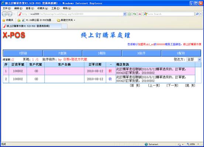
Task: Click the Refresh page icon
Action: [135, 14]
